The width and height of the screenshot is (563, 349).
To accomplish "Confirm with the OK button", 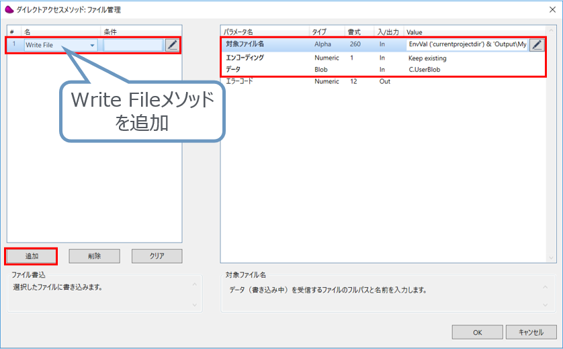I will [x=477, y=332].
